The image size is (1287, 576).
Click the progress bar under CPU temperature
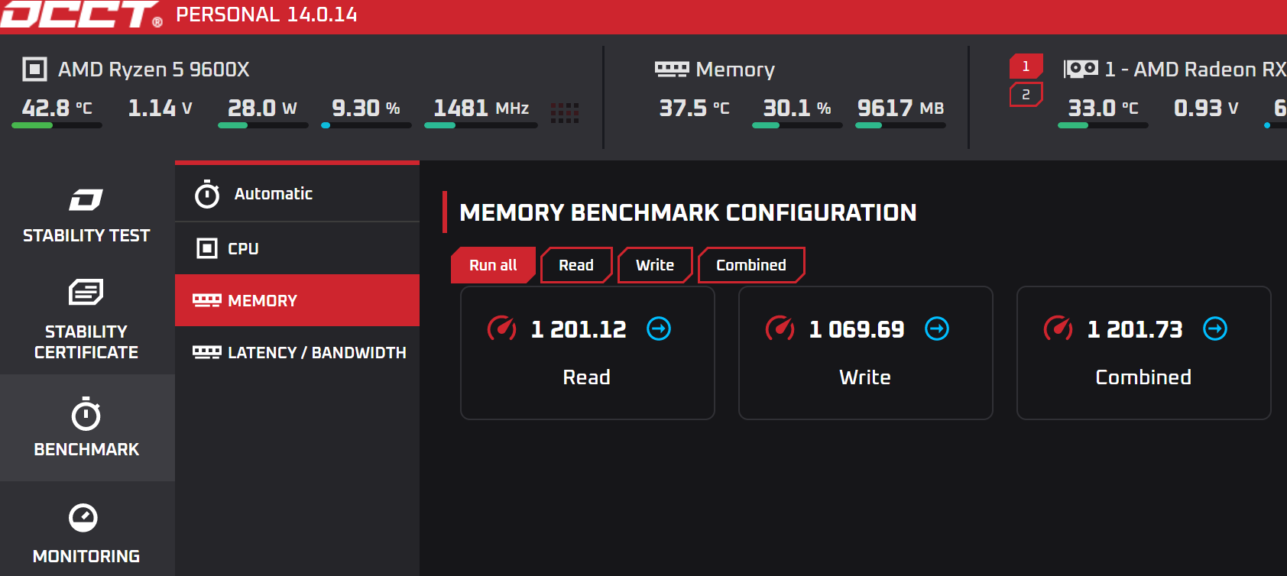57,125
